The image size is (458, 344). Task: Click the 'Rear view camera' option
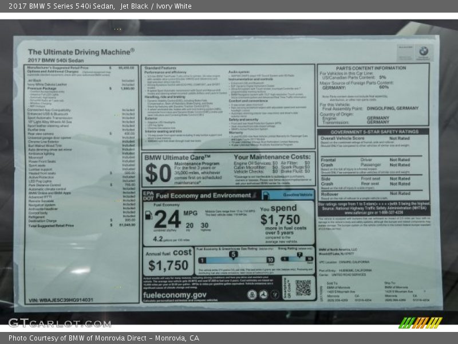pyautogui.click(x=81, y=134)
